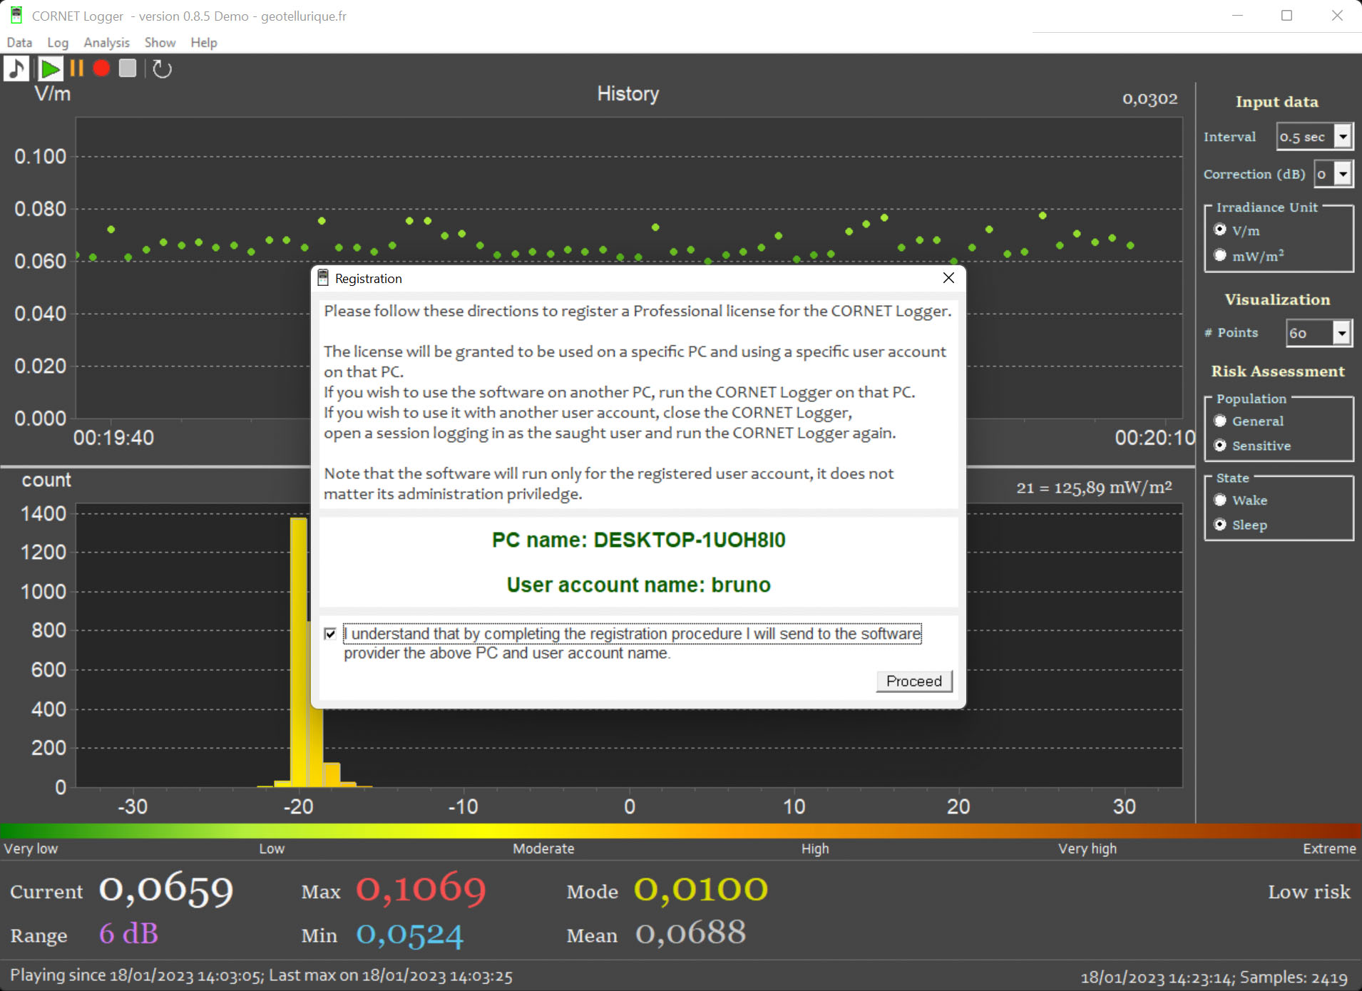Viewport: 1362px width, 991px height.
Task: Click the Extreme risk scale label
Action: point(1329,848)
